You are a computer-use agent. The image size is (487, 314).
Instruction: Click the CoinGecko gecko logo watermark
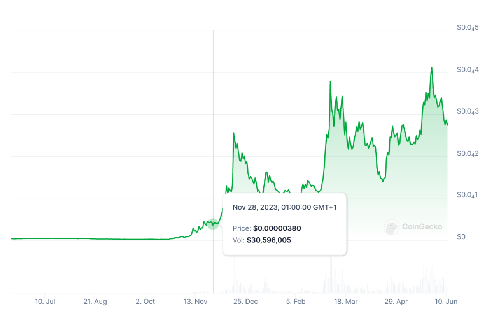coord(391,227)
